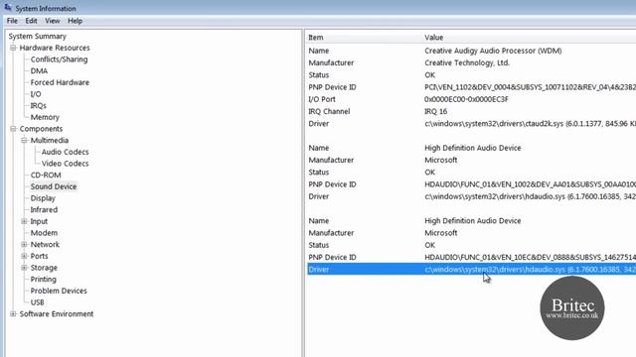This screenshot has height=357, width=636.
Task: Open the Edit menu
Action: coord(31,21)
